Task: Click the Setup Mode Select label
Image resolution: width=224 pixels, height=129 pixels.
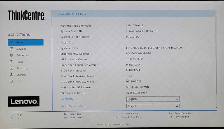Action: pos(73,106)
